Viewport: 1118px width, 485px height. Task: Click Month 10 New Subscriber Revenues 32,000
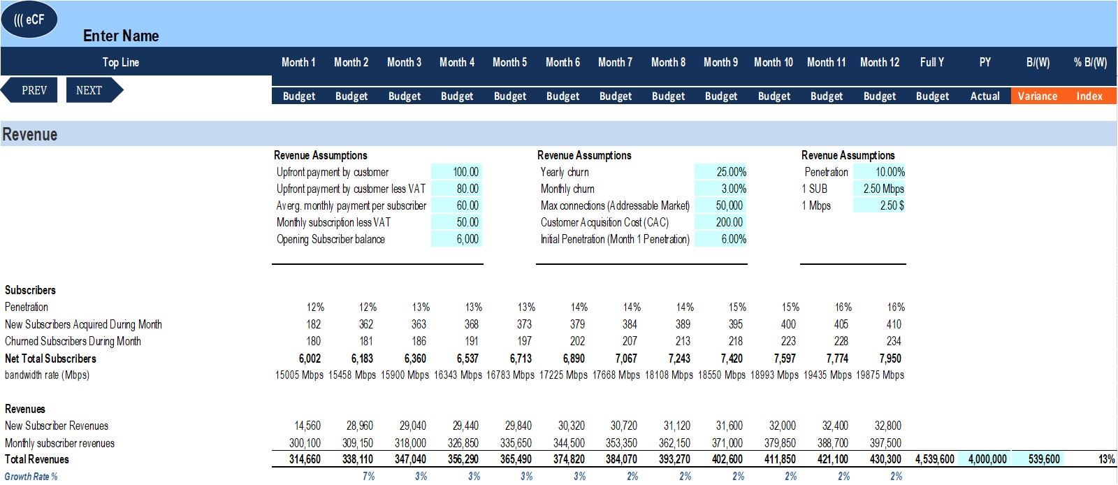[783, 426]
